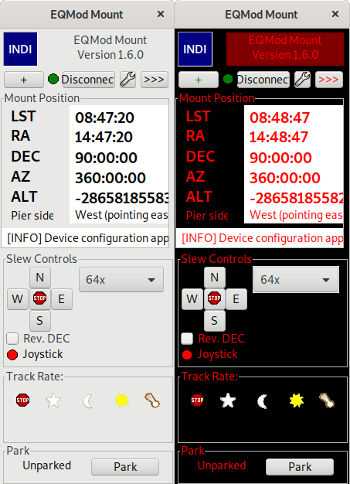Click the RA value 14:48:47
This screenshot has height=484, width=350.
[x=279, y=137]
